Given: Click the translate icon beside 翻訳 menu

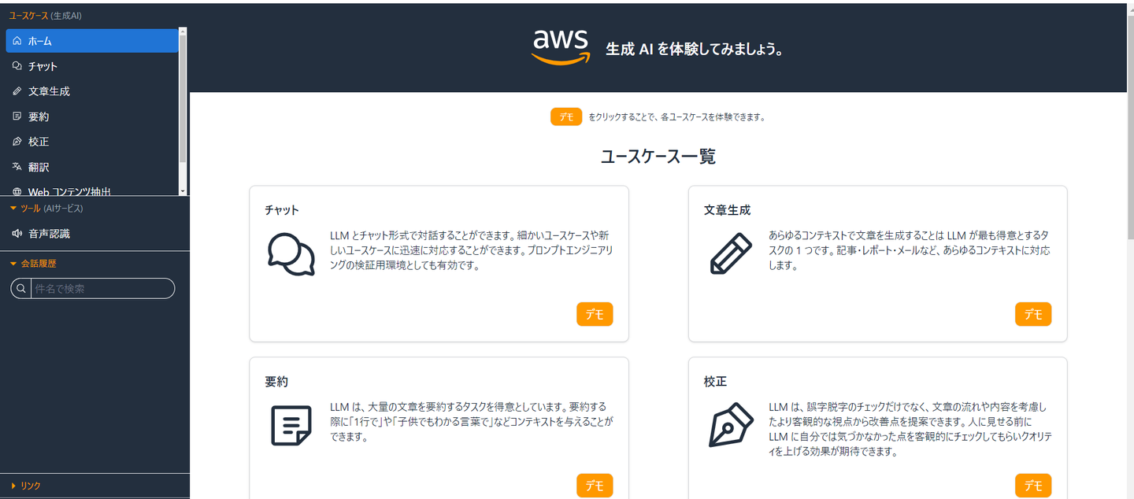Looking at the screenshot, I should point(17,167).
